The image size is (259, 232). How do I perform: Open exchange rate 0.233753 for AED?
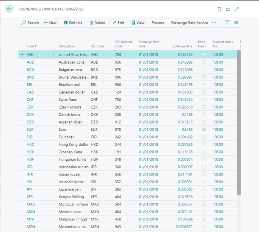click(185, 55)
